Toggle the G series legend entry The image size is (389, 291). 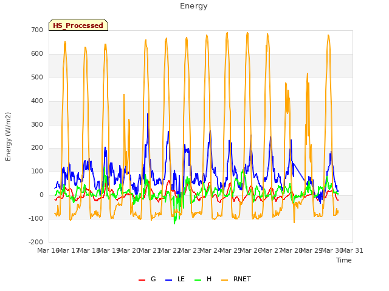tap(147, 279)
